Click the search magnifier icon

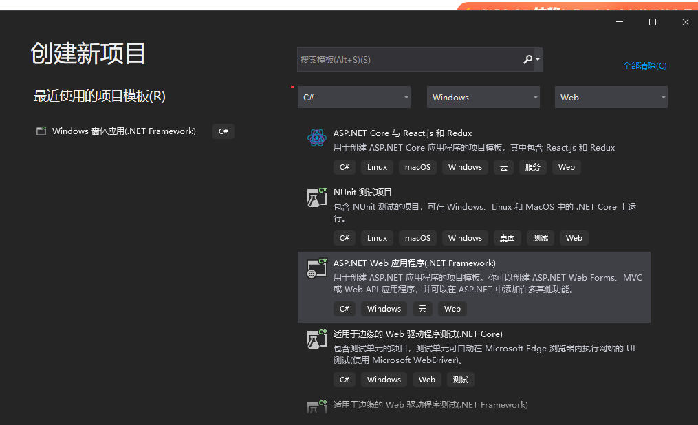526,61
